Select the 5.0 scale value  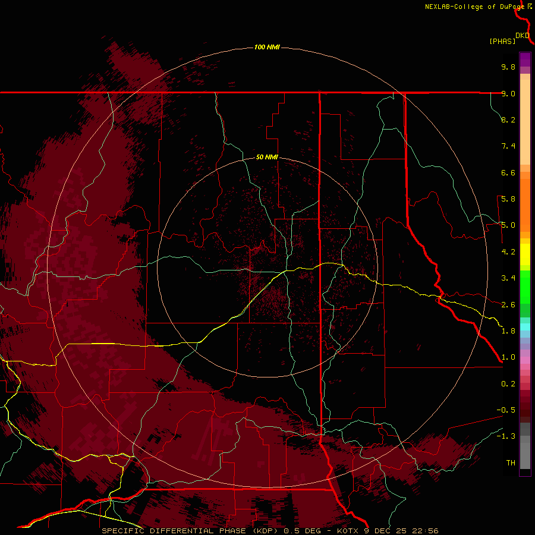508,225
